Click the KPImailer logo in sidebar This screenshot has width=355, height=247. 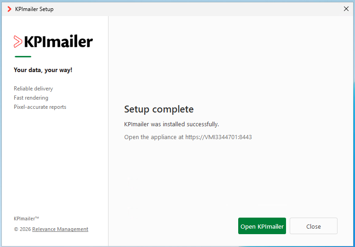pos(53,41)
